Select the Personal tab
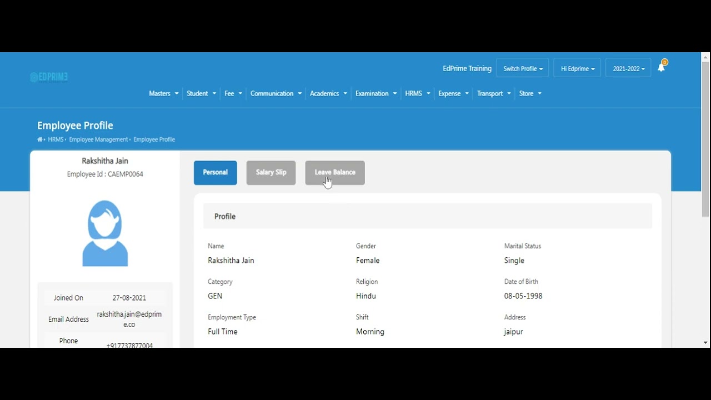 click(x=216, y=173)
